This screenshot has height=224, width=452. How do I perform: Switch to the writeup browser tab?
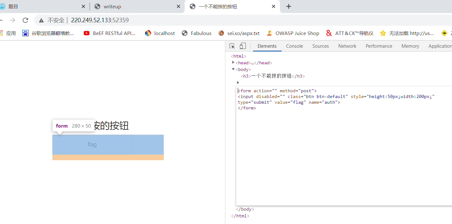[x=137, y=6]
